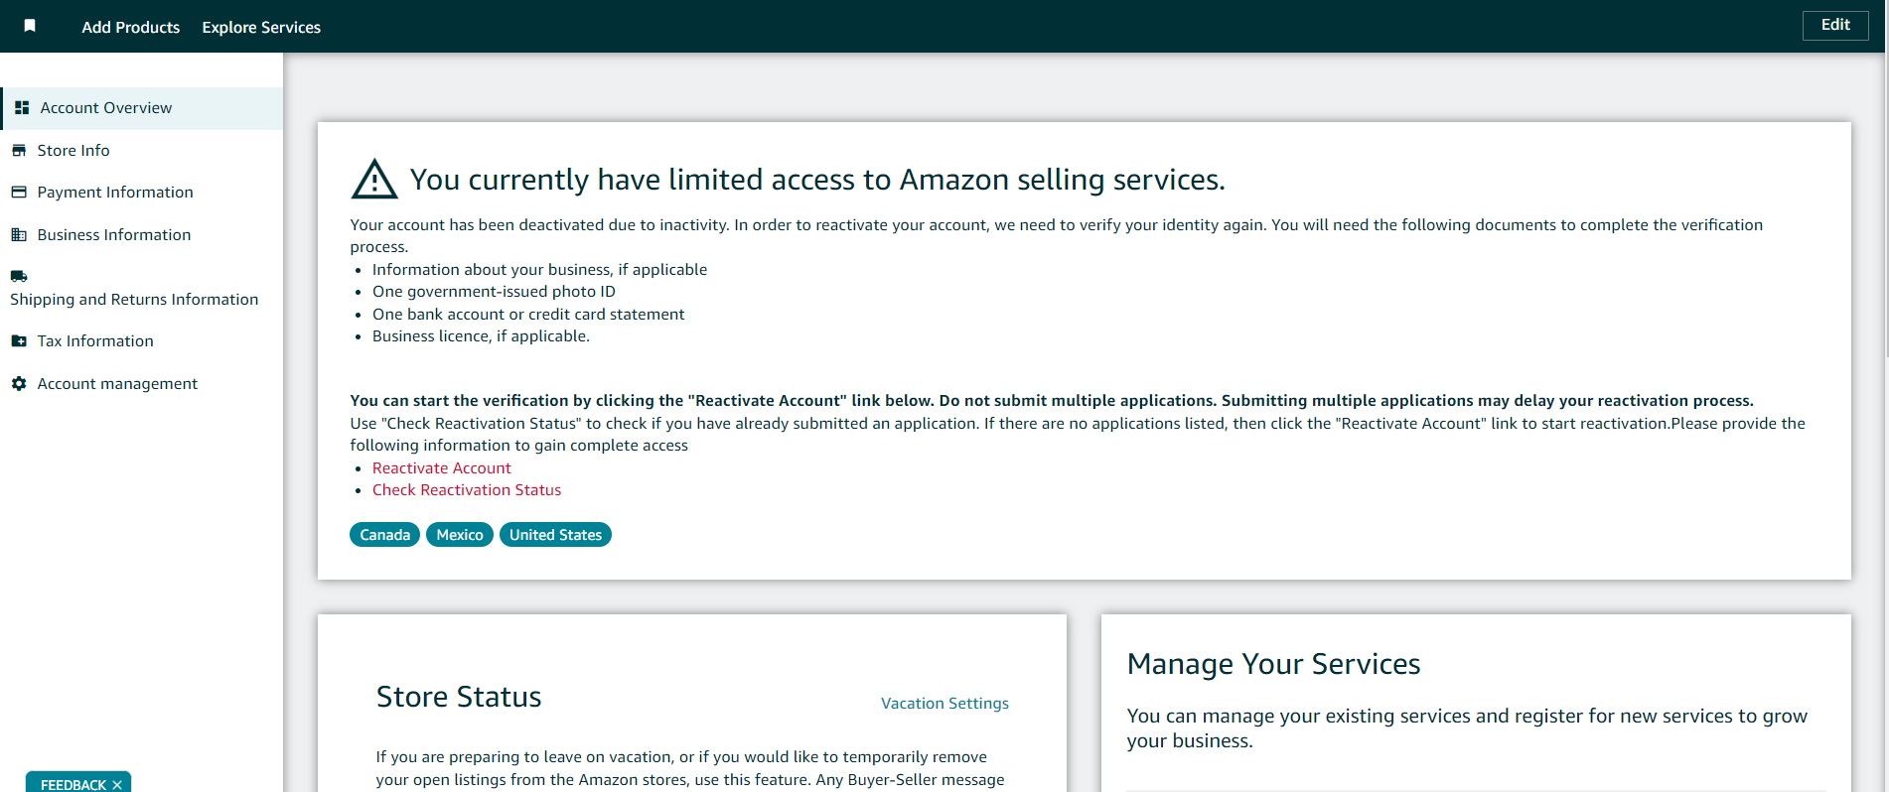Open Vacation Settings link
Screen dimensions: 1889x792
944,703
